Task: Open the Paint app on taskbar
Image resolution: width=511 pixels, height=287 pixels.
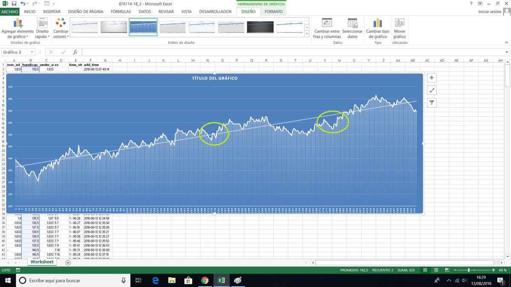Action: pyautogui.click(x=238, y=280)
